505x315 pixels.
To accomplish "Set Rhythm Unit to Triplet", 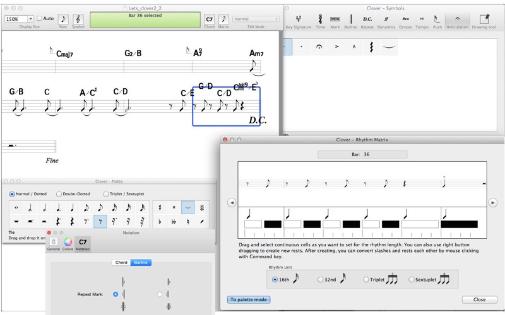I will pos(366,280).
